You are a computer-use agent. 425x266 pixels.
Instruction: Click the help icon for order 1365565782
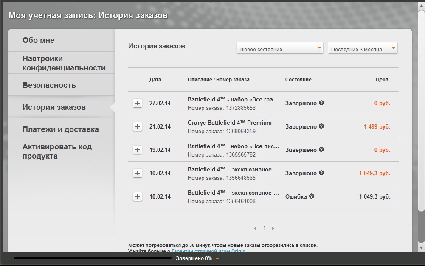pos(321,149)
